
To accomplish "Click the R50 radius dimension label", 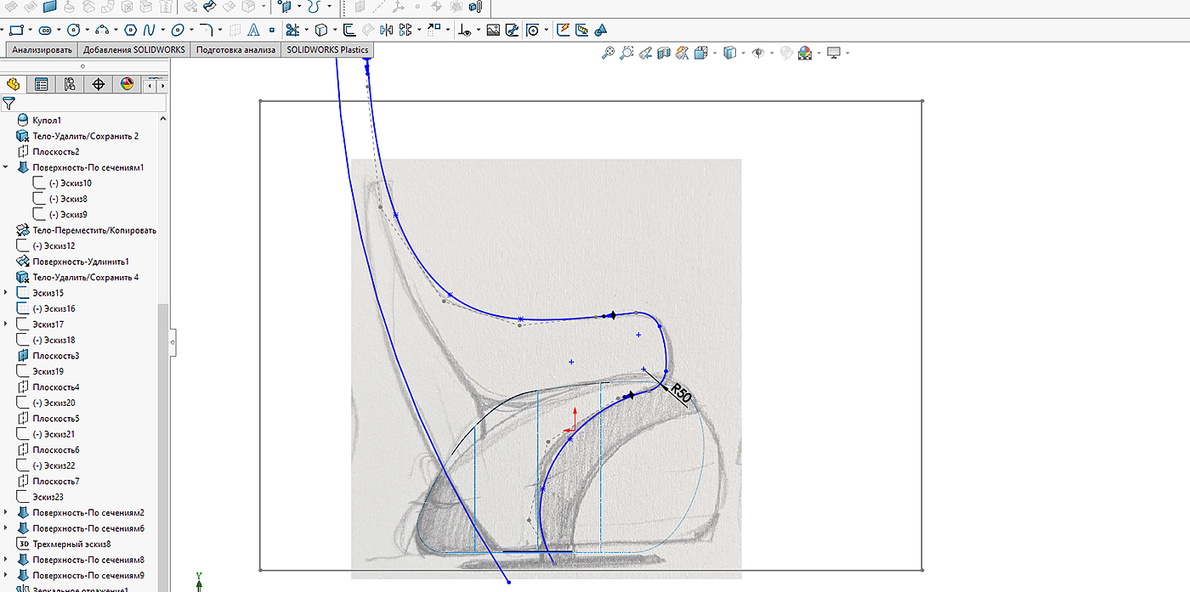I will click(x=682, y=393).
